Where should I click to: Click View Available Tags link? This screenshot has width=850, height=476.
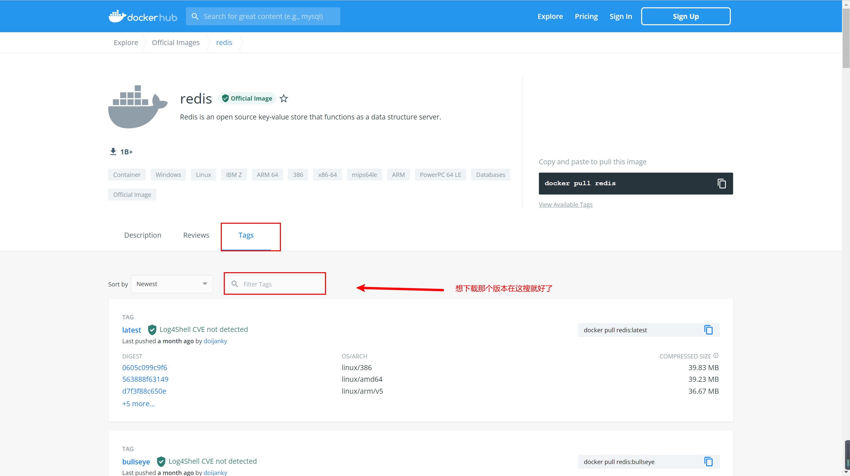566,204
